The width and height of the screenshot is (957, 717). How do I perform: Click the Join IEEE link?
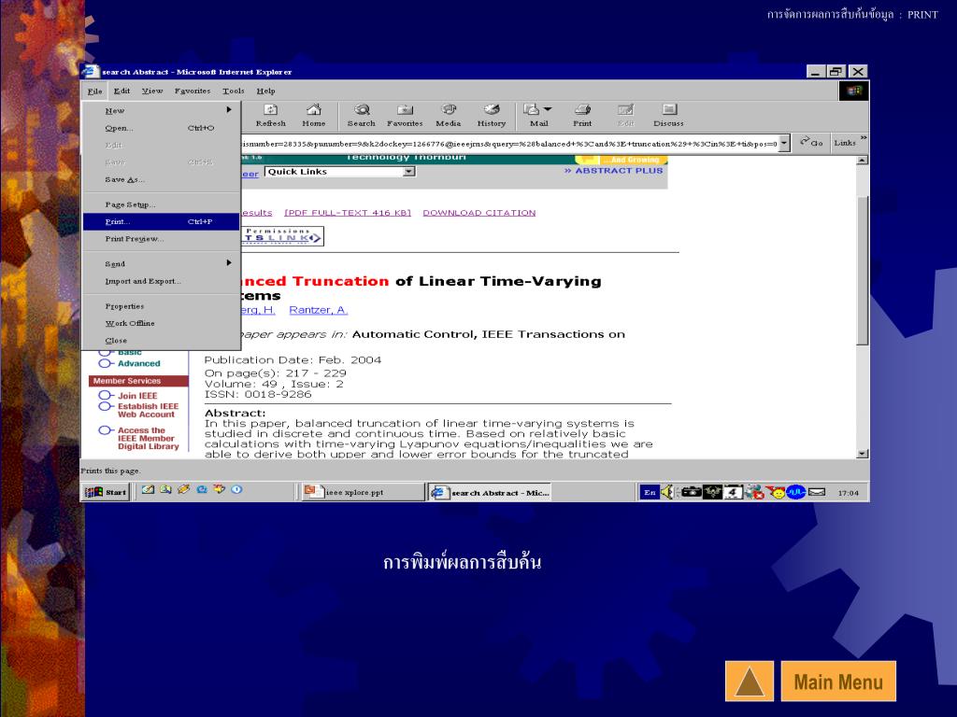[x=137, y=396]
